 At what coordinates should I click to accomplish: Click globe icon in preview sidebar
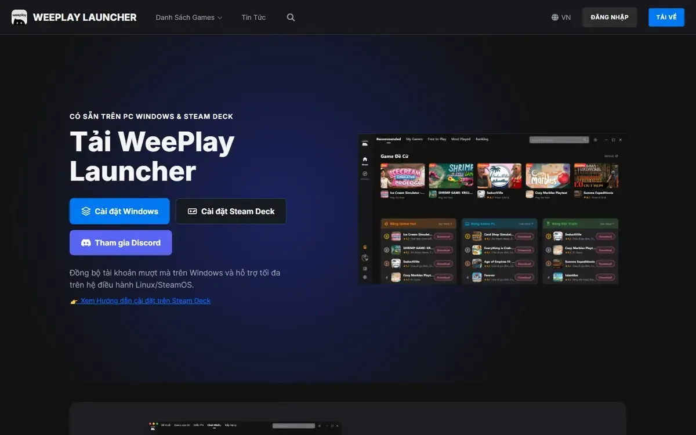coord(365,258)
